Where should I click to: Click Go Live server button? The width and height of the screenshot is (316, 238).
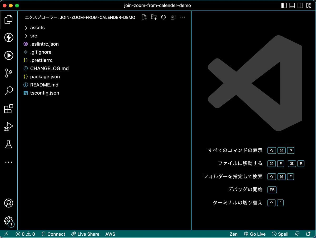[x=255, y=234]
